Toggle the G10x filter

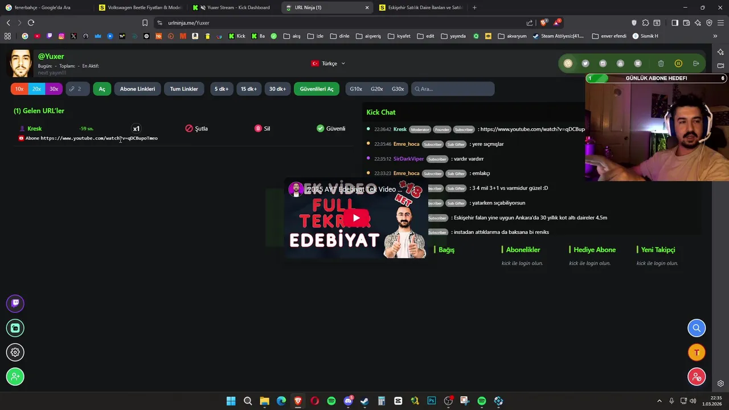356,89
